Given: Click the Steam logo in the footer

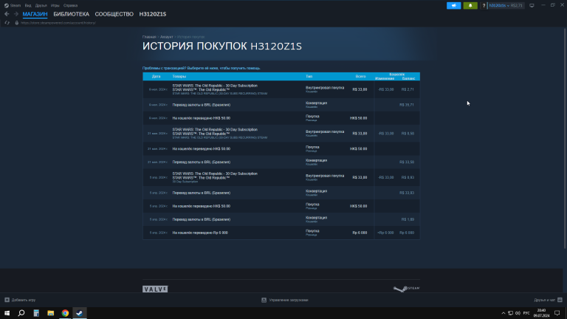Looking at the screenshot, I should [x=407, y=288].
